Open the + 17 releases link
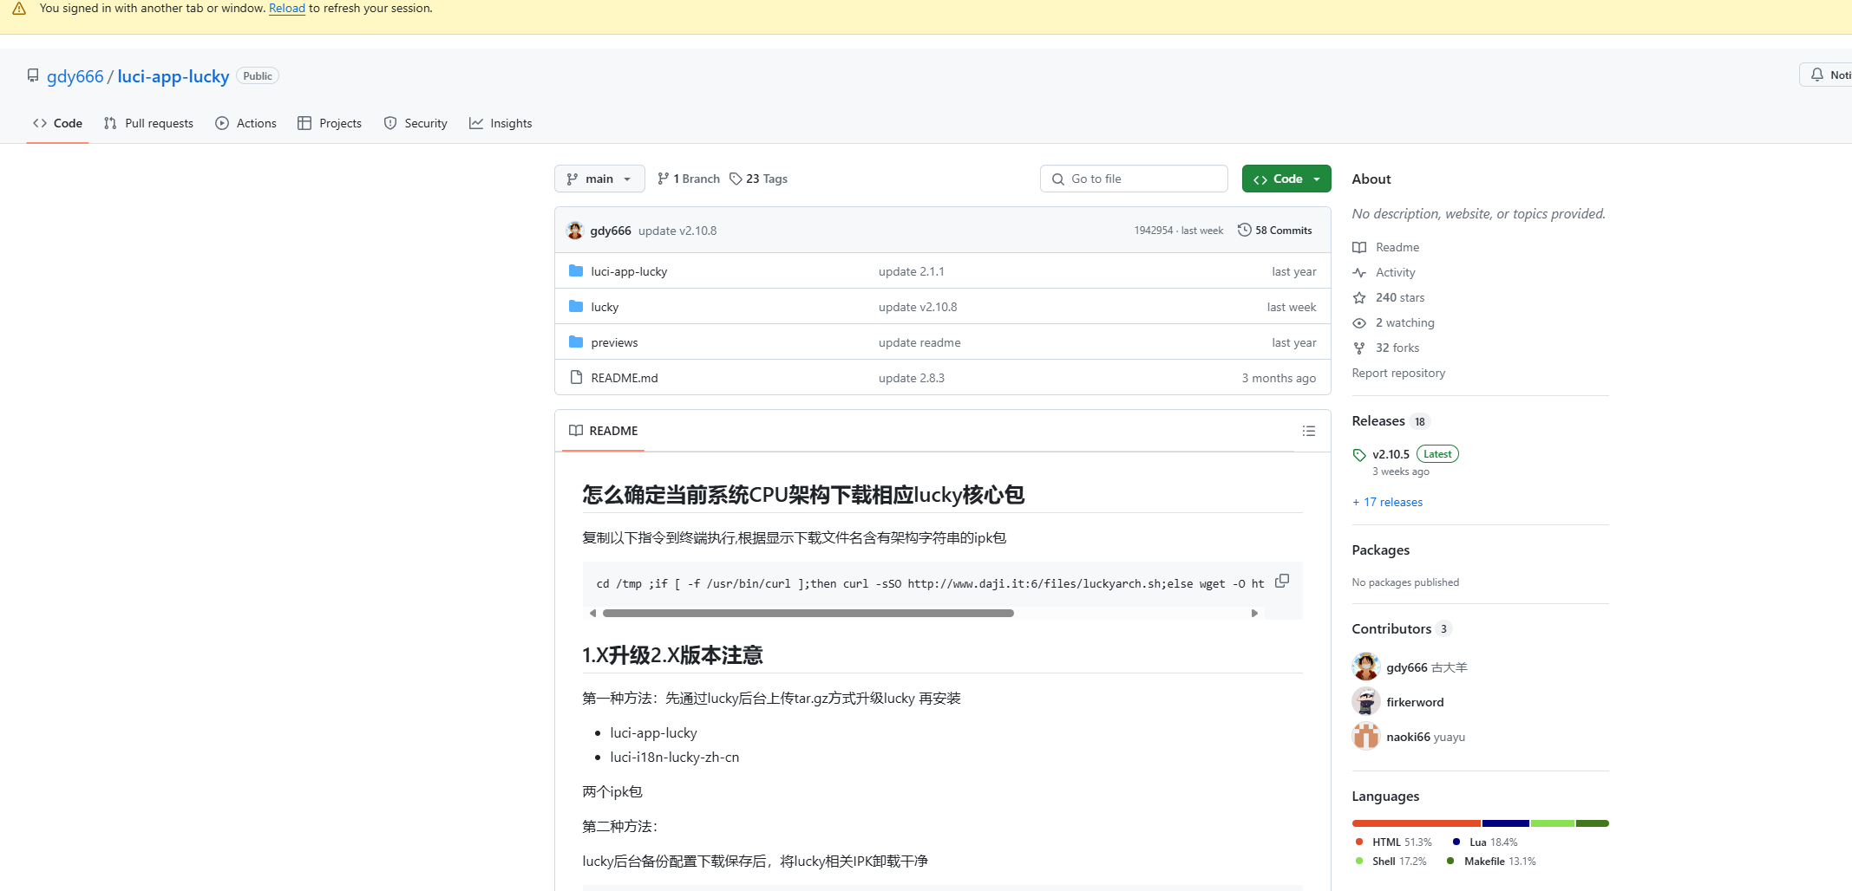The height and width of the screenshot is (891, 1852). click(1387, 502)
